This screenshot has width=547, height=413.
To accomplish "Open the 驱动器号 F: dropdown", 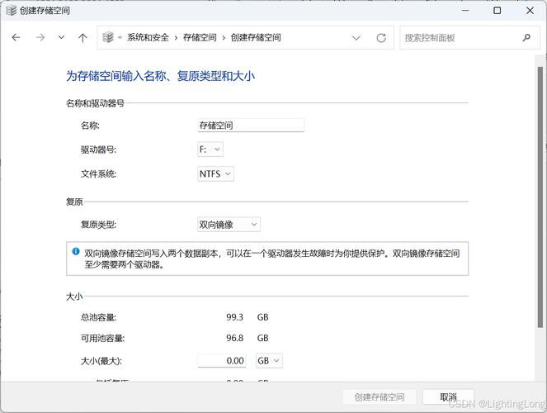I will point(210,150).
